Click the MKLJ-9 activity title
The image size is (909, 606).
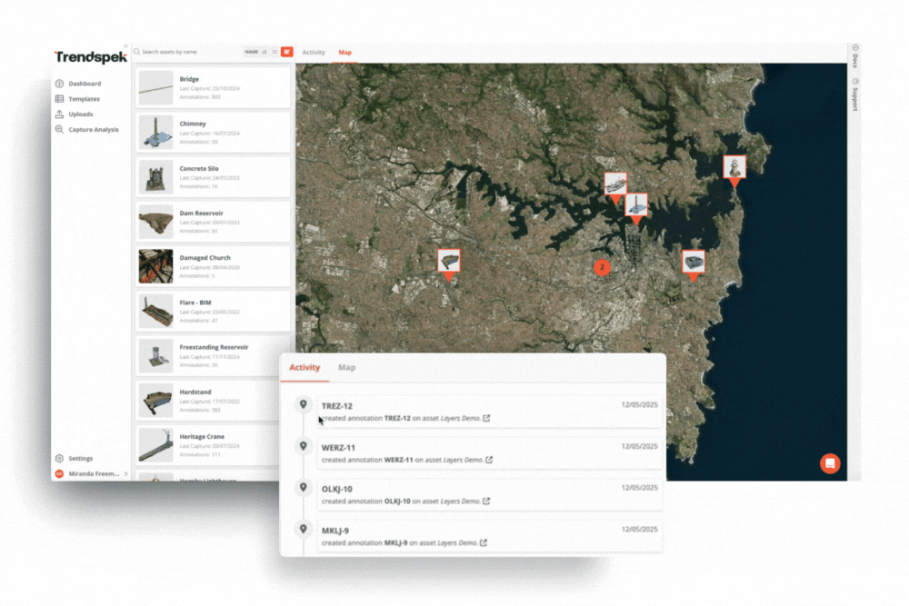point(335,531)
